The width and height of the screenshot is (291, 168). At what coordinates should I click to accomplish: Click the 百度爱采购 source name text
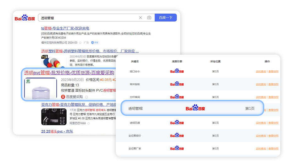[x=74, y=97]
